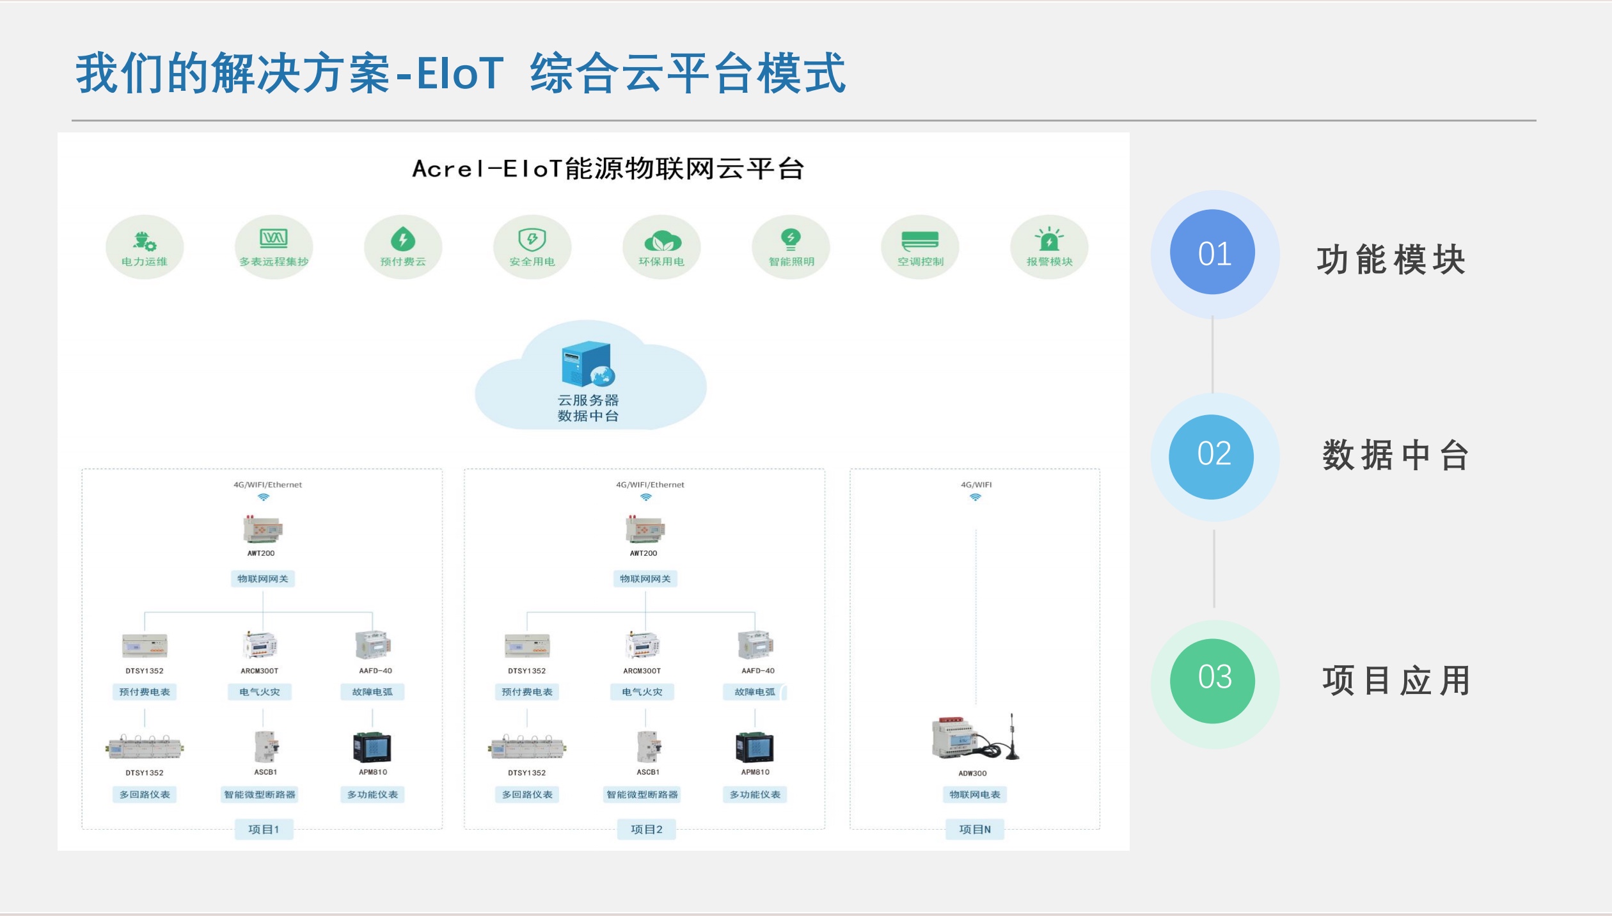Image resolution: width=1612 pixels, height=916 pixels.
Task: Click the 物联网电表 tag
Action: (x=975, y=794)
